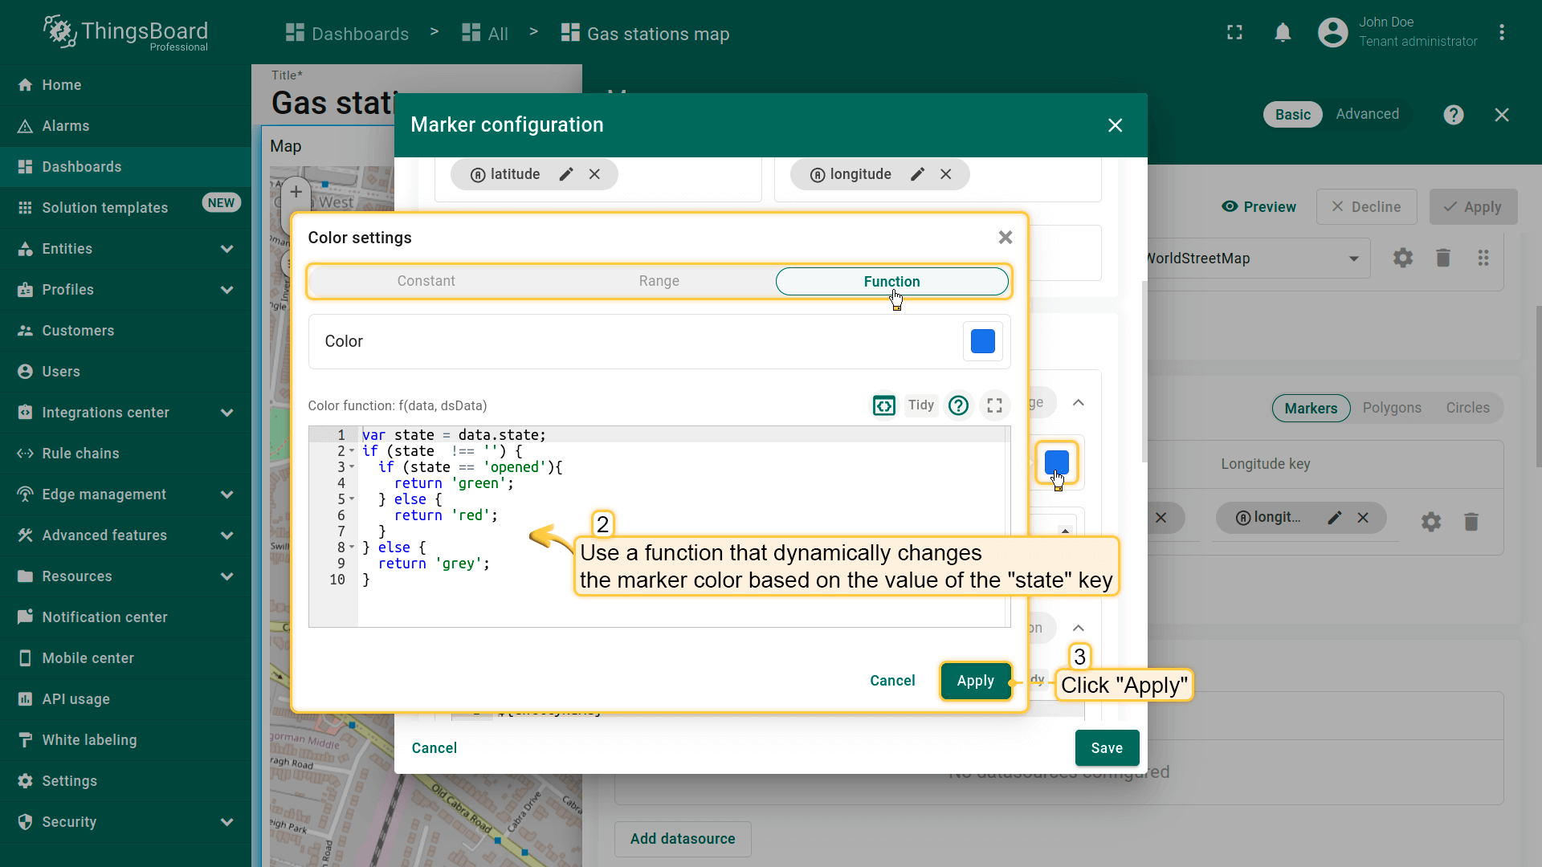1542x867 pixels.
Task: Switch to Advanced widget mode
Action: click(1367, 114)
